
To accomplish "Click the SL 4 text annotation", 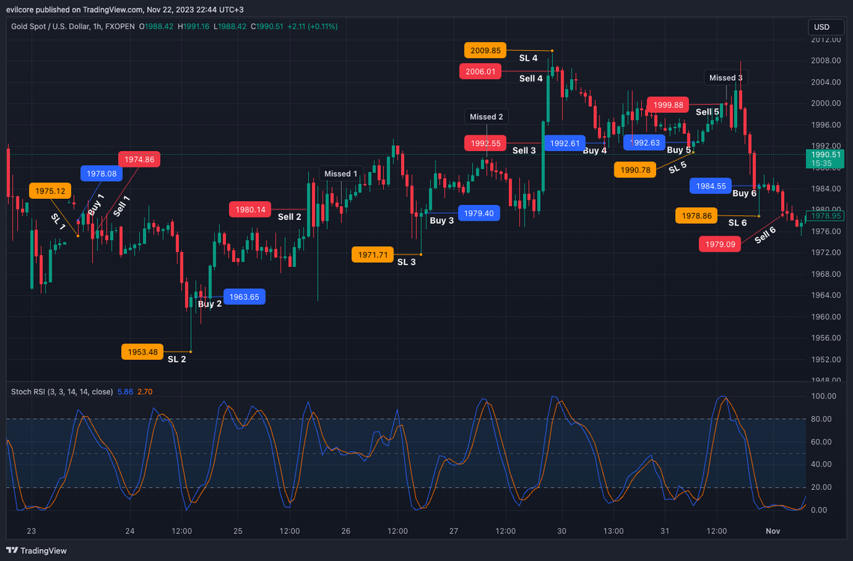I will (x=528, y=58).
